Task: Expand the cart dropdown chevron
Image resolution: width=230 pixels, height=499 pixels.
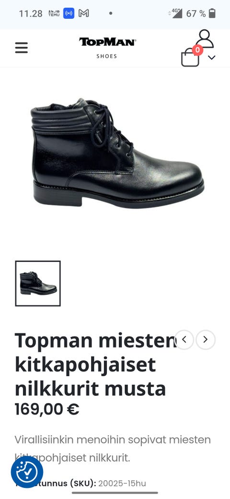Action: coord(212,58)
